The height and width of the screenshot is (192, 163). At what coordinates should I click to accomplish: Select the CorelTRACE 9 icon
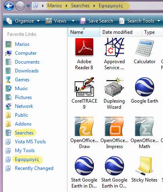coord(84,87)
